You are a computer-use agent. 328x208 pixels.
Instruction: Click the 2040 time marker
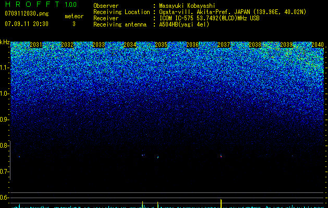click(x=318, y=45)
